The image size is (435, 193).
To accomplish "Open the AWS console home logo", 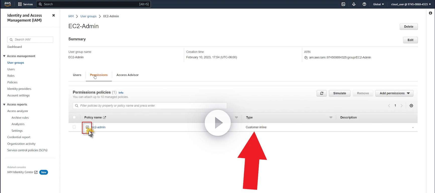I will coord(8,4).
